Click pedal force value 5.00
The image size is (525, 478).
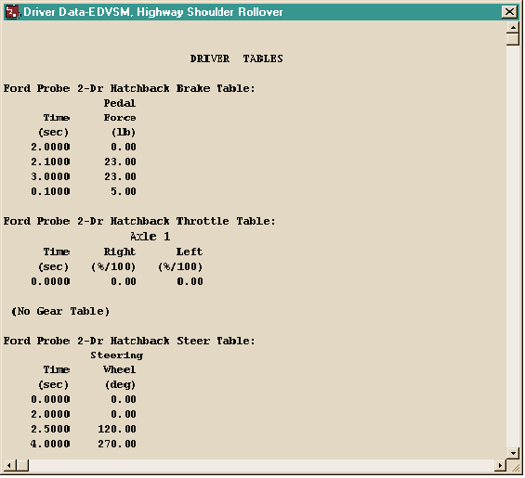pyautogui.click(x=124, y=191)
